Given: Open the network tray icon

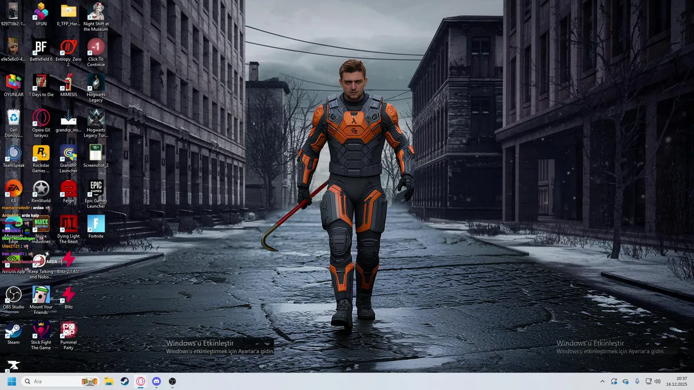Looking at the screenshot, I should 648,381.
